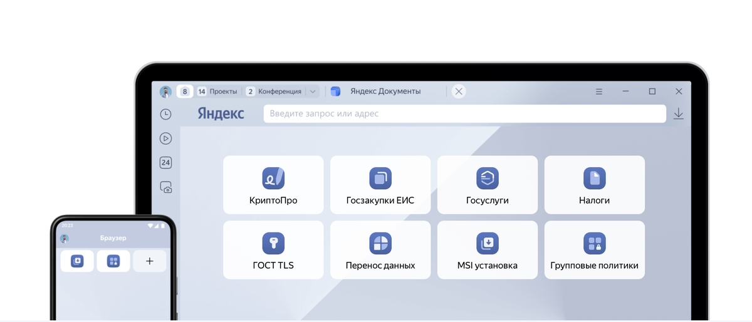The height and width of the screenshot is (322, 752).
Task: Open the ГОСТ TLS tile
Action: tap(273, 250)
